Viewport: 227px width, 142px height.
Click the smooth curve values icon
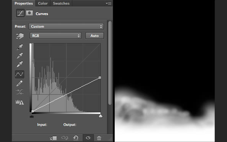click(20, 92)
